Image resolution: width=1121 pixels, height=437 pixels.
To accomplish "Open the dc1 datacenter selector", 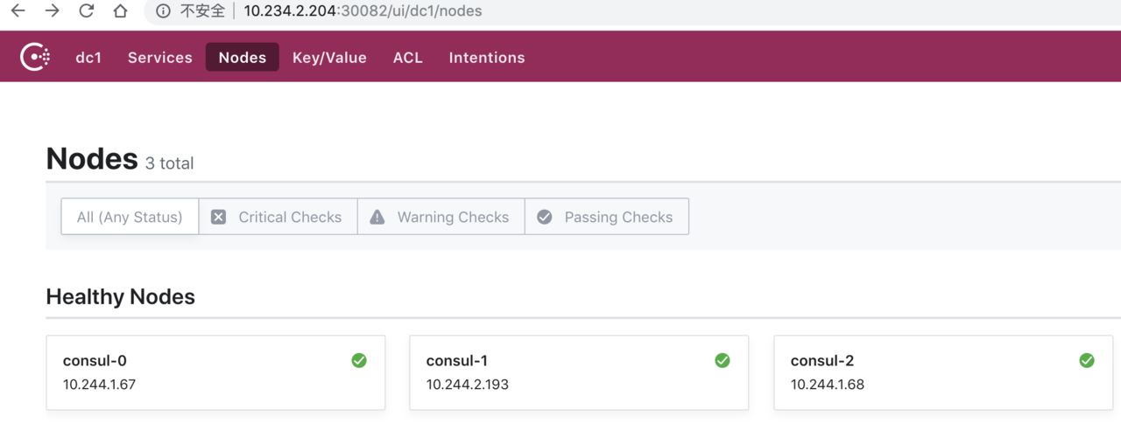I will tap(88, 58).
